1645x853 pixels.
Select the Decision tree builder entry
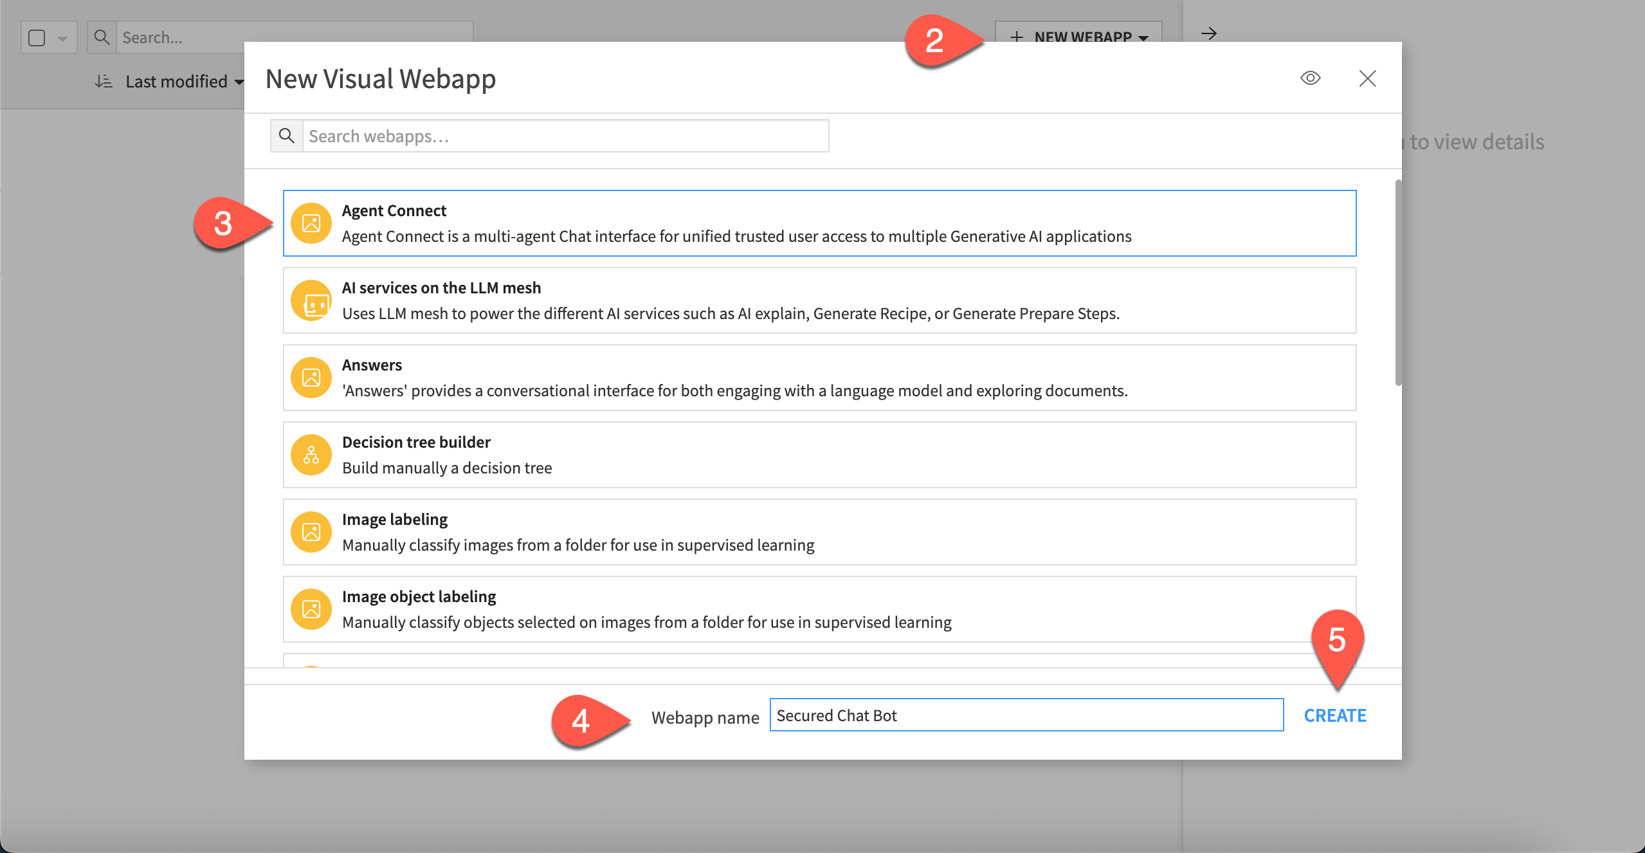[819, 455]
